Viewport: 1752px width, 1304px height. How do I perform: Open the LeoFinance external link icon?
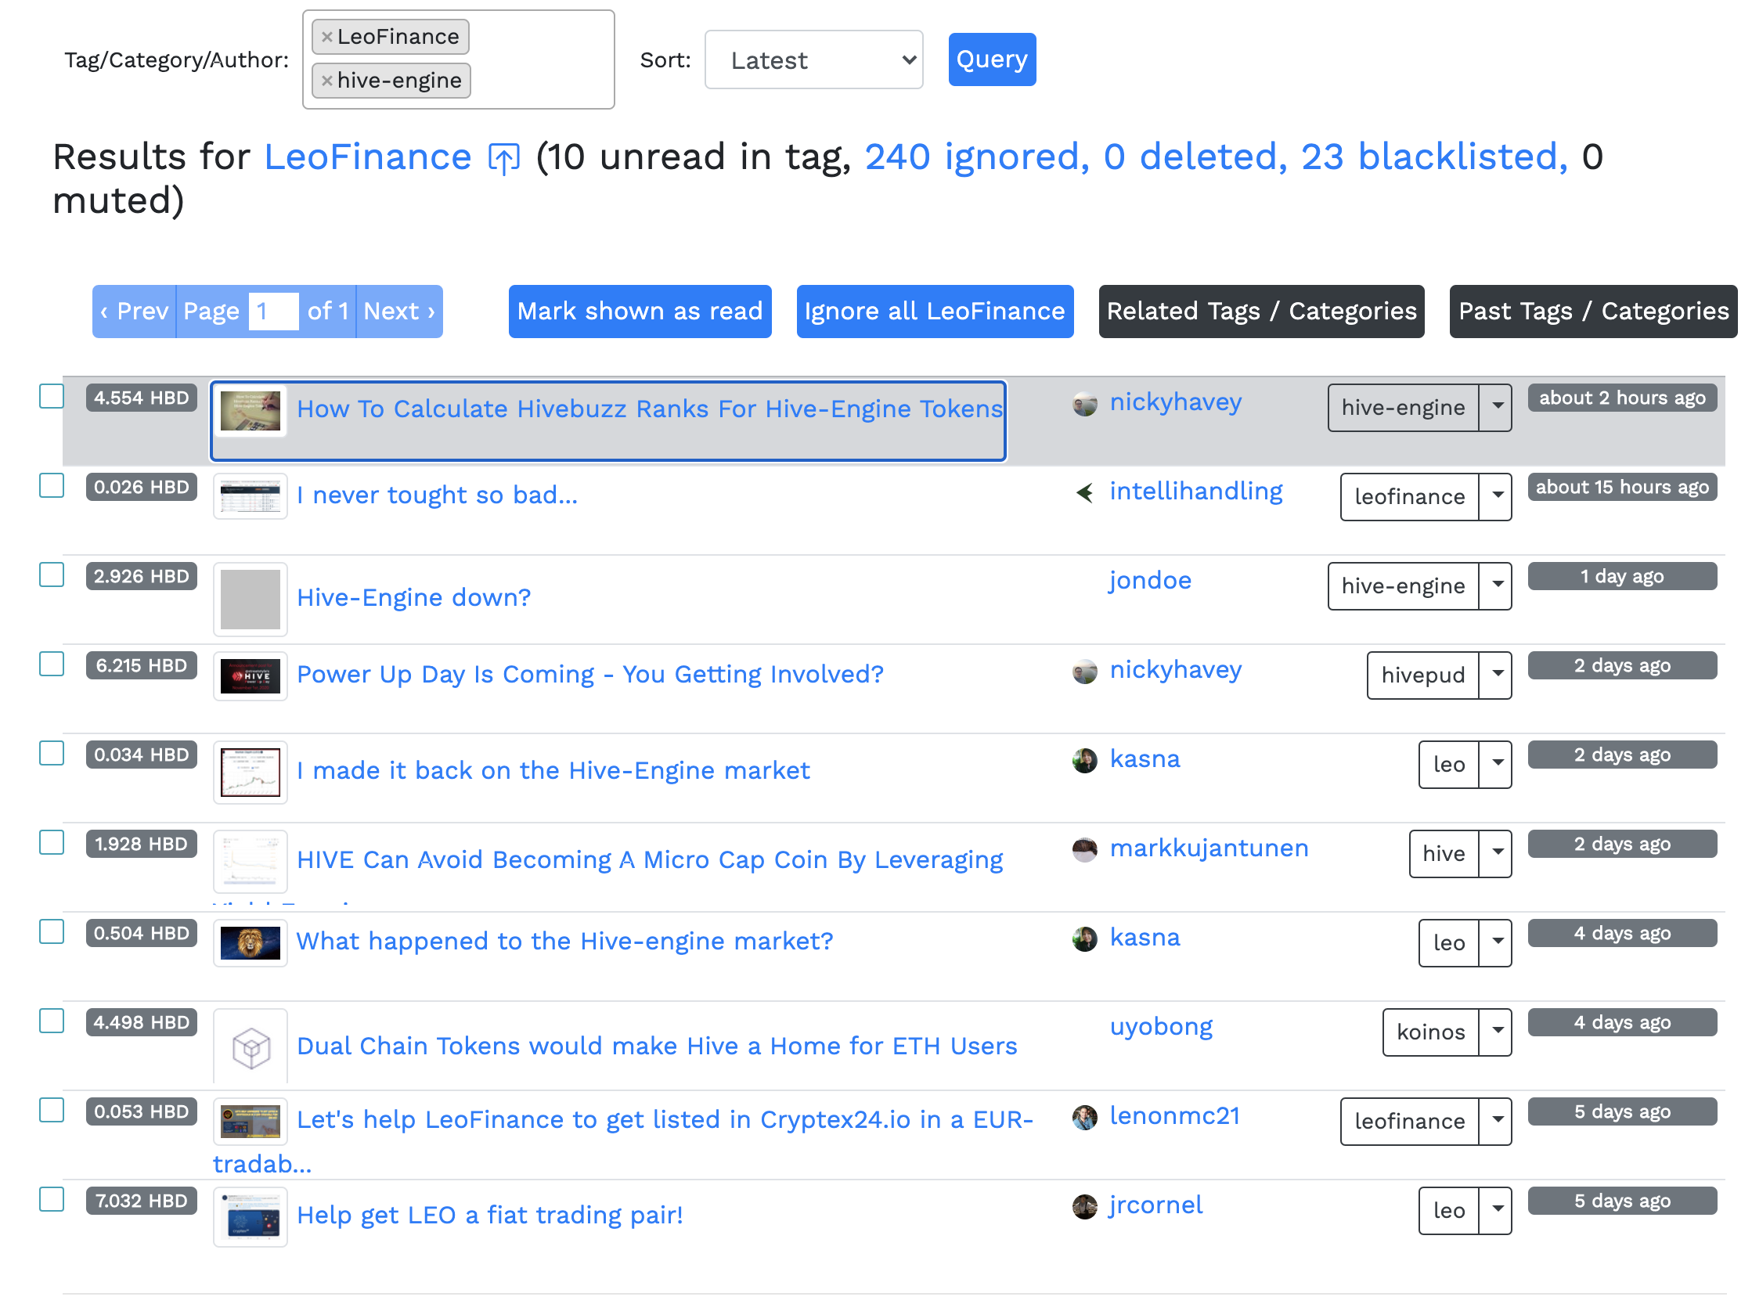point(503,158)
